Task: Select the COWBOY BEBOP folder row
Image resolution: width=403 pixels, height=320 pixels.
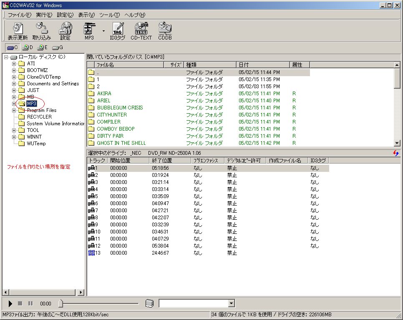Action: click(116, 129)
